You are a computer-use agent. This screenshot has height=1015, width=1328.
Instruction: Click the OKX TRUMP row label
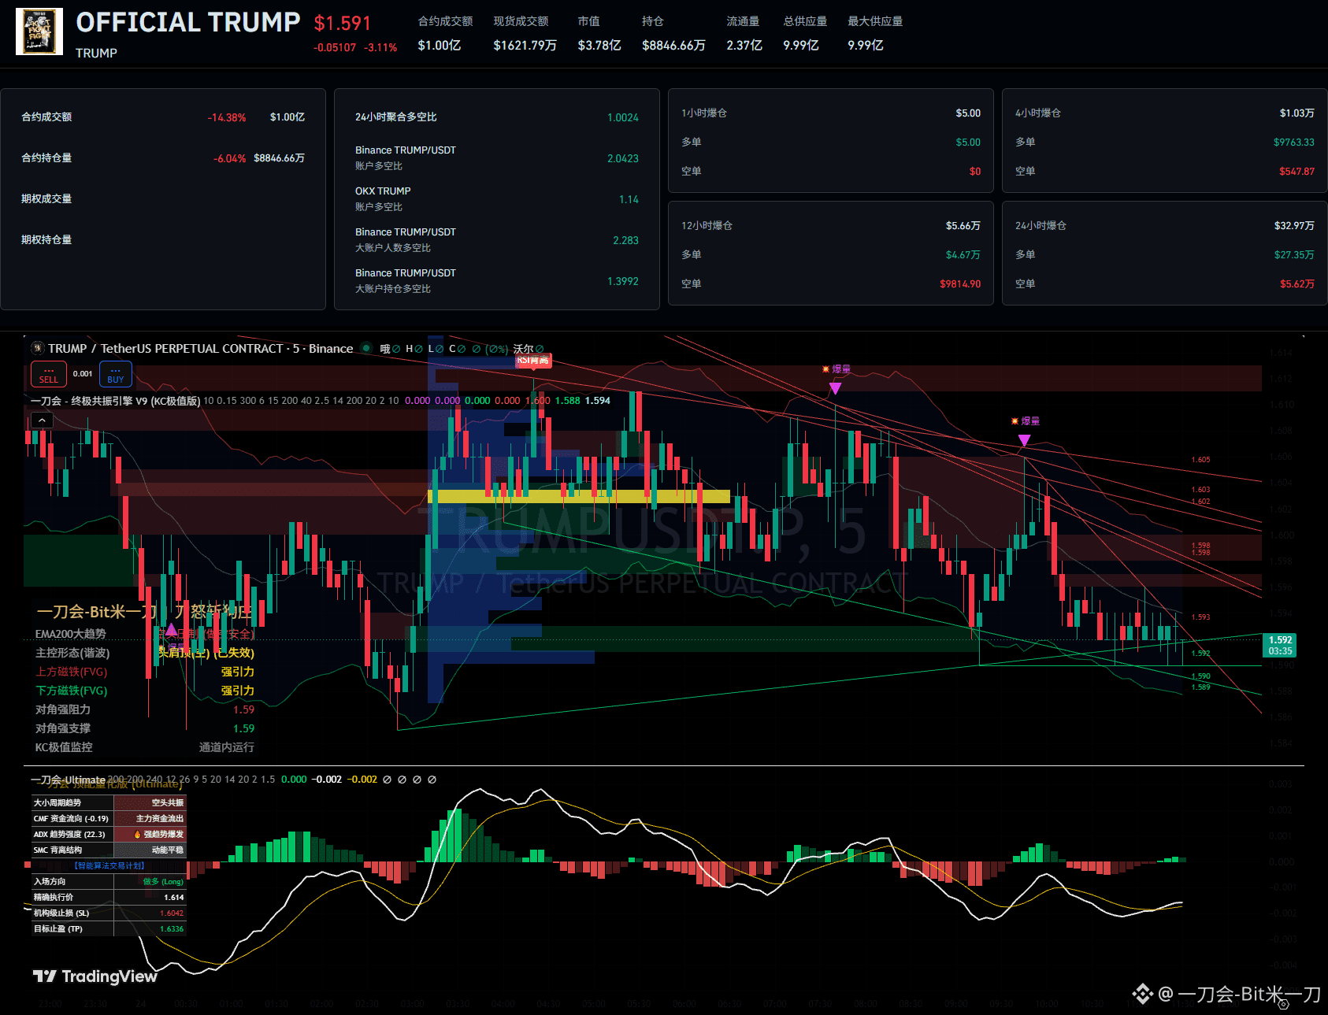tap(383, 191)
